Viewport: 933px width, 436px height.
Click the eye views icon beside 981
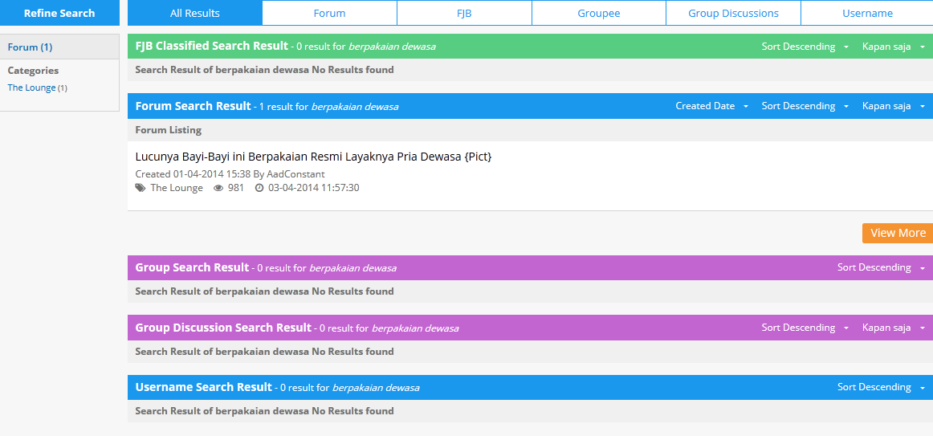(x=218, y=188)
